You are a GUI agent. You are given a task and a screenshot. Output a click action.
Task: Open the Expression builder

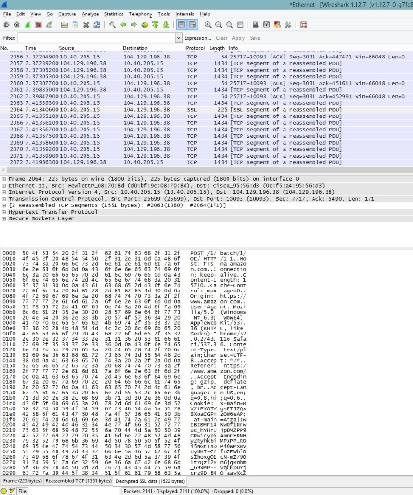click(198, 38)
